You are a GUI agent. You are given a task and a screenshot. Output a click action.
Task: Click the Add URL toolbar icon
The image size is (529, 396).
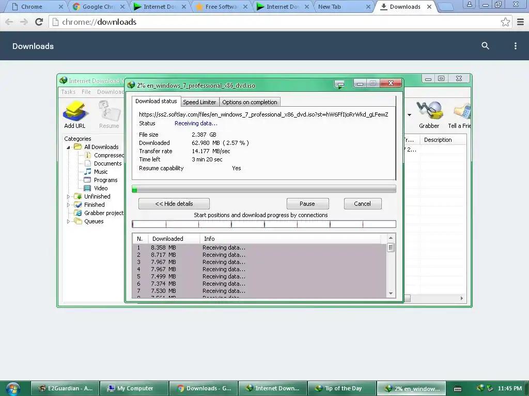pos(75,111)
